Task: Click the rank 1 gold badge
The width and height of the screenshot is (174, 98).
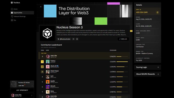Action: (42, 62)
